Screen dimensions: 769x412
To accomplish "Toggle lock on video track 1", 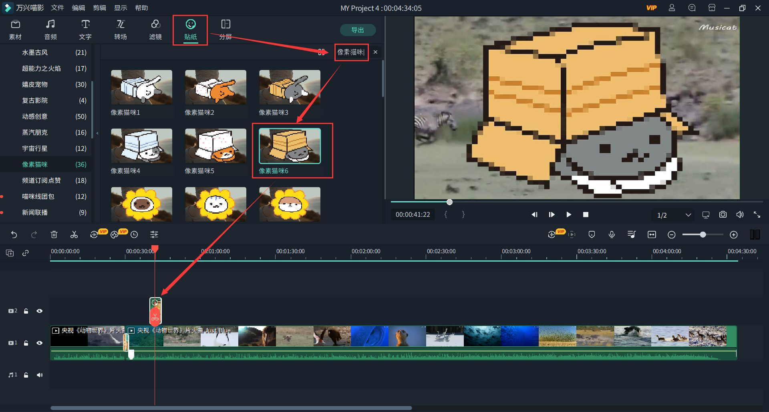I will click(x=26, y=343).
